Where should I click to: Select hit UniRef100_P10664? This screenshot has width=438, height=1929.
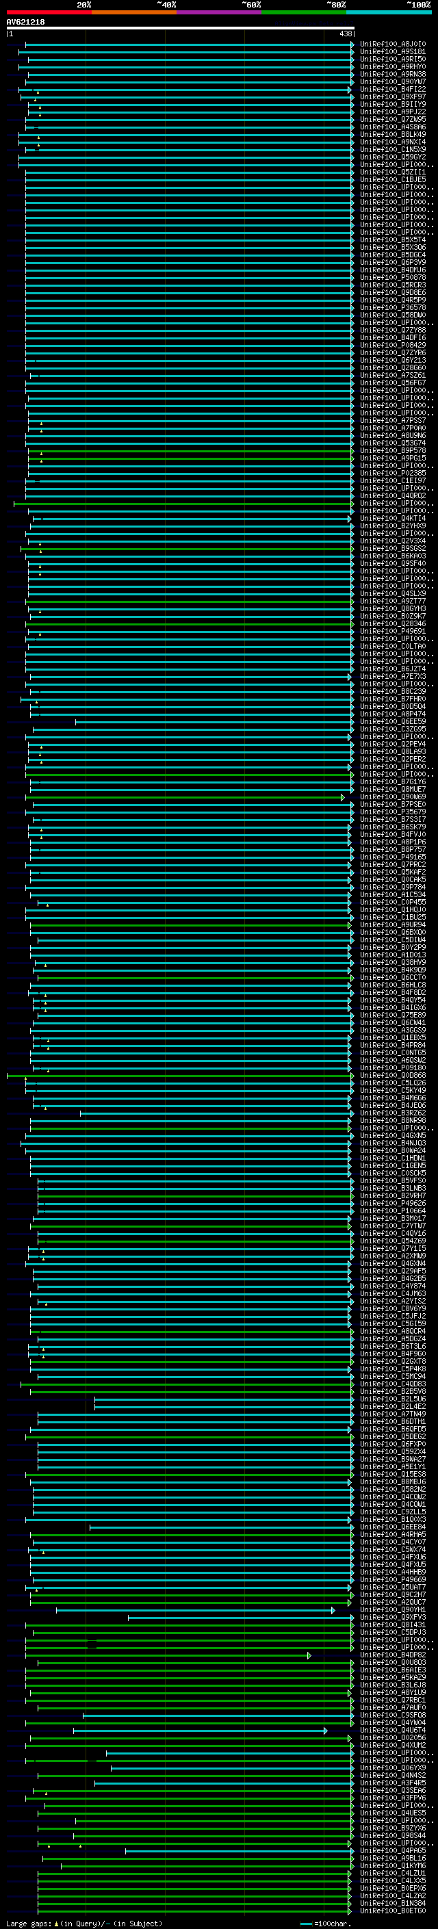pyautogui.click(x=392, y=1211)
